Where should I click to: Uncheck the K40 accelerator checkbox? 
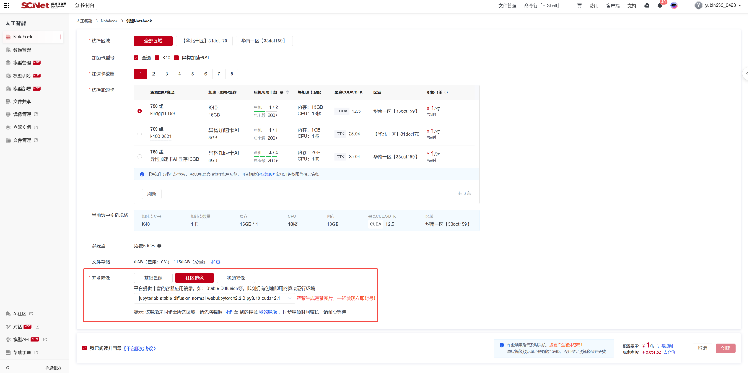(x=157, y=58)
